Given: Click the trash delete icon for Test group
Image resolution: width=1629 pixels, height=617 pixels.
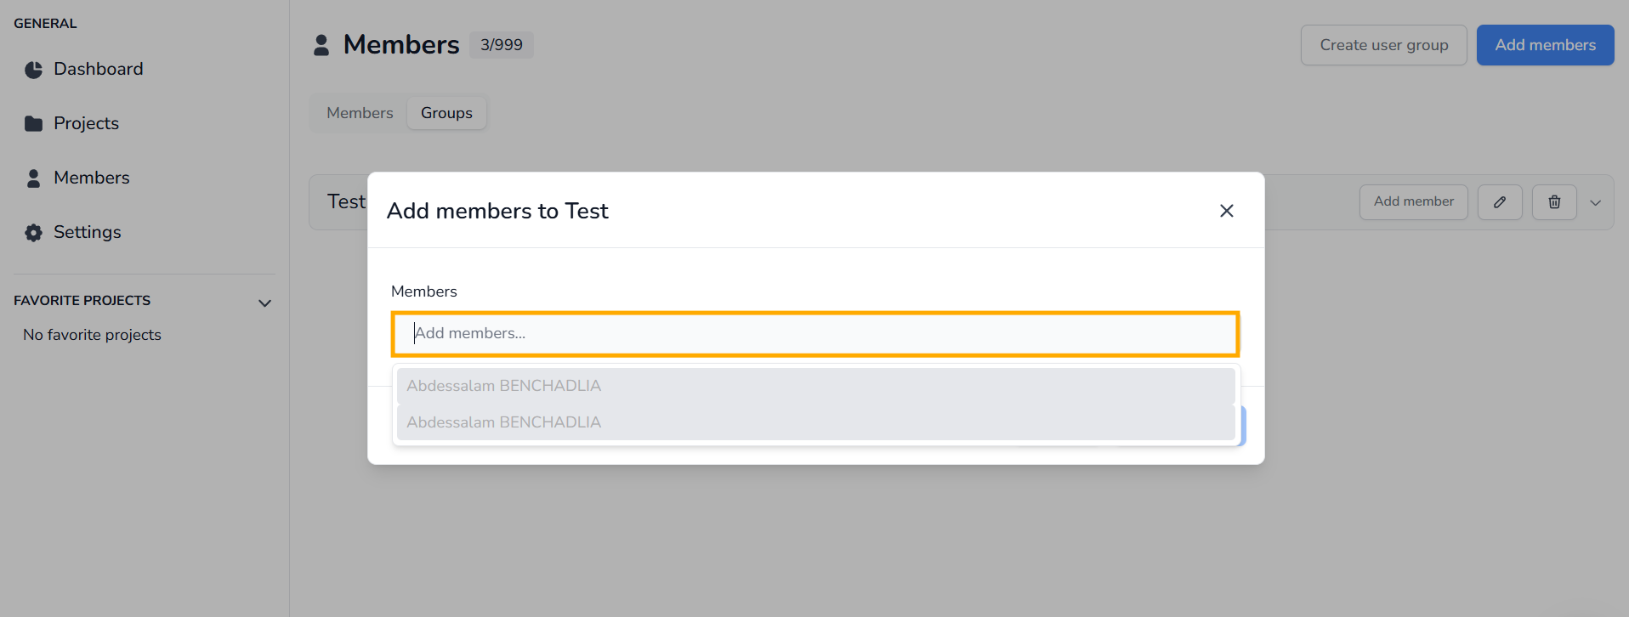Looking at the screenshot, I should click(x=1553, y=202).
